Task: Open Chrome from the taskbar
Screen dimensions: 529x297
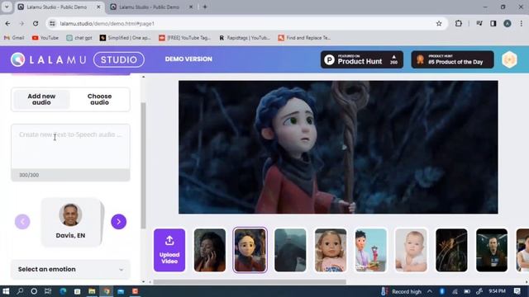Action: 107,291
